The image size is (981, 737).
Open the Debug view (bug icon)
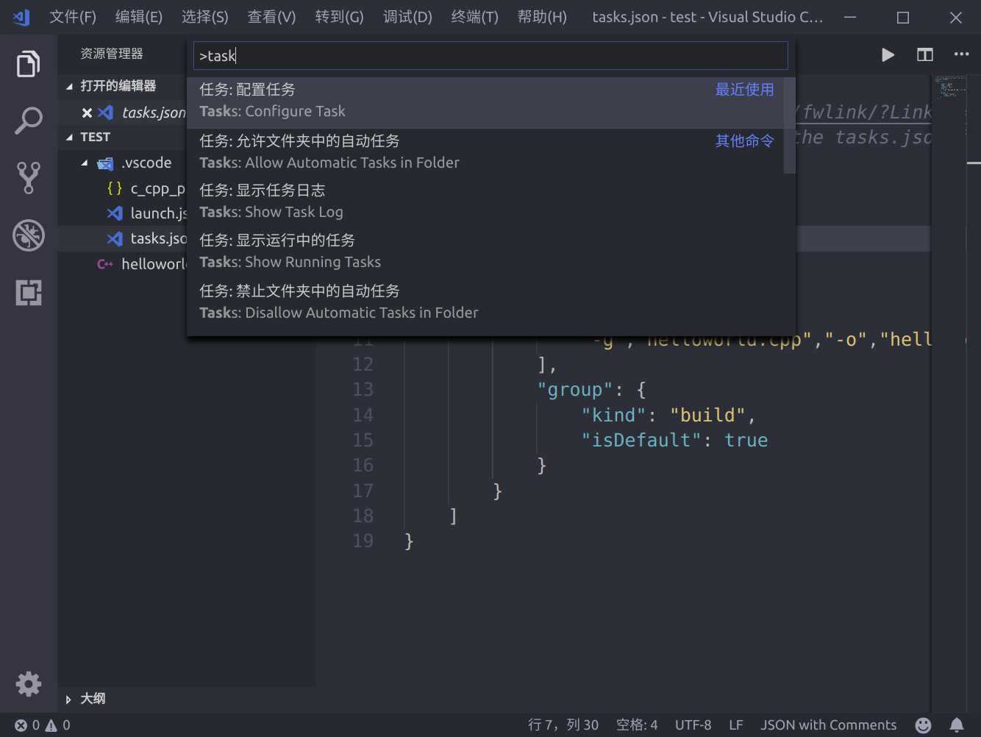point(29,235)
